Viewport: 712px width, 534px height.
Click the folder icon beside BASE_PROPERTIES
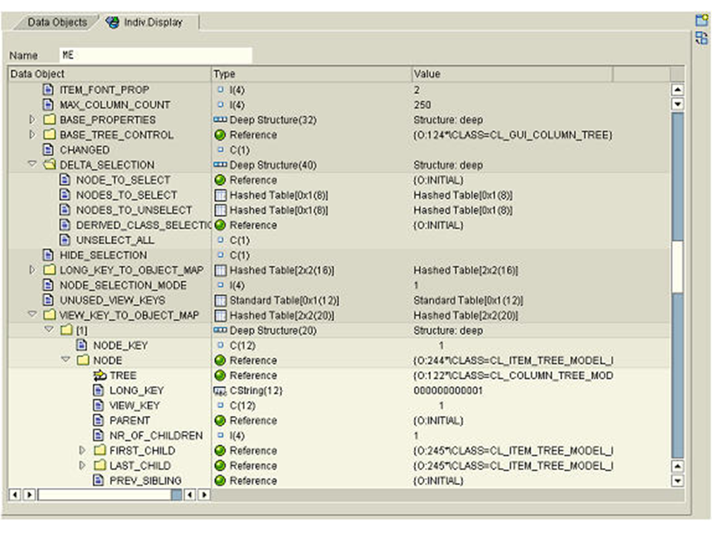[49, 120]
